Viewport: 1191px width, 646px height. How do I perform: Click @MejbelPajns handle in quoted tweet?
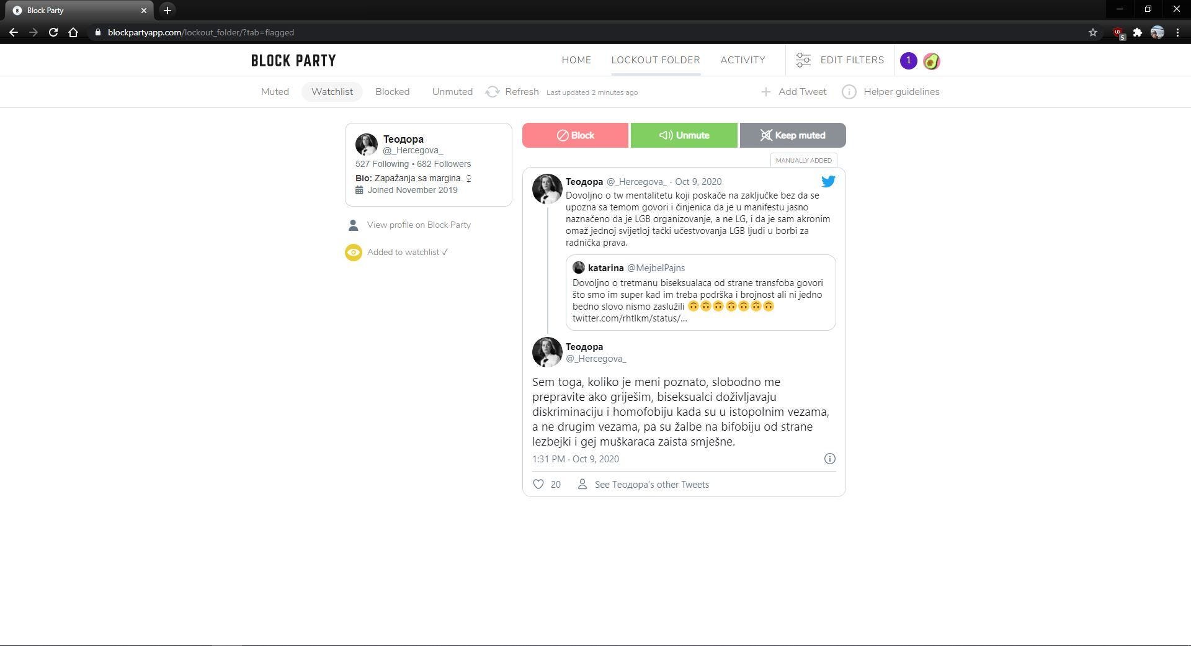point(656,268)
